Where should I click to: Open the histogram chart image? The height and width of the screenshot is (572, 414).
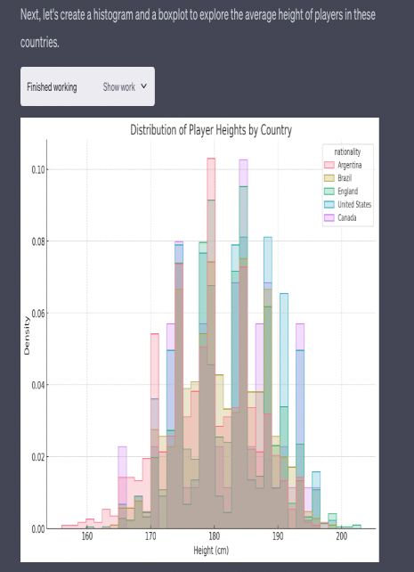coord(199,339)
